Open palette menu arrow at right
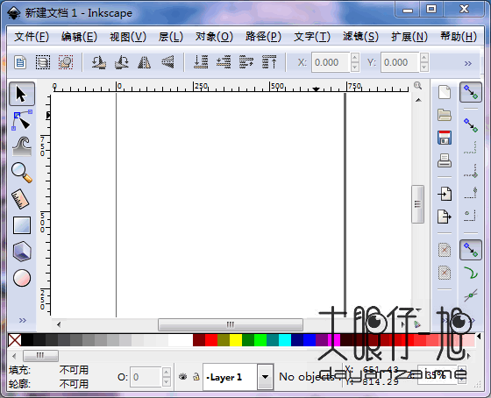This screenshot has width=491, height=398. [479, 337]
